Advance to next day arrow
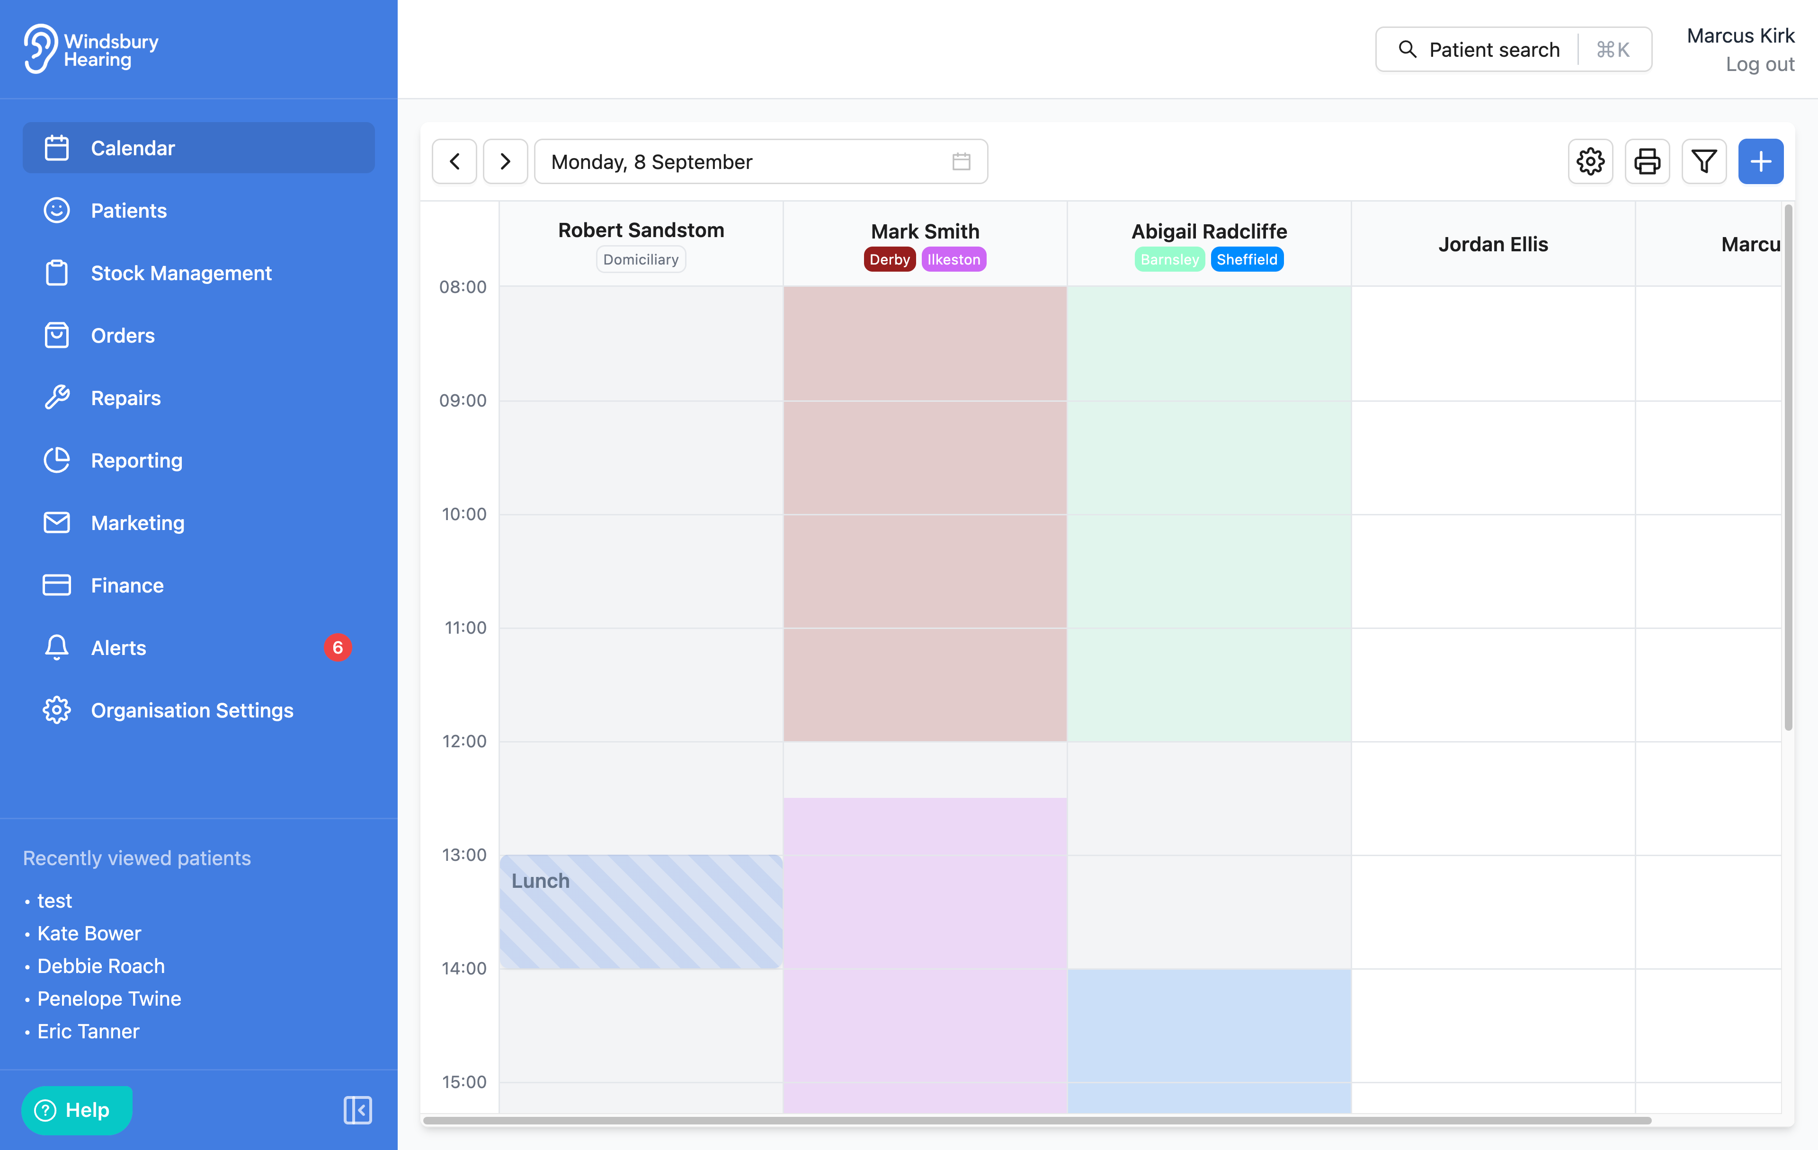 click(505, 161)
